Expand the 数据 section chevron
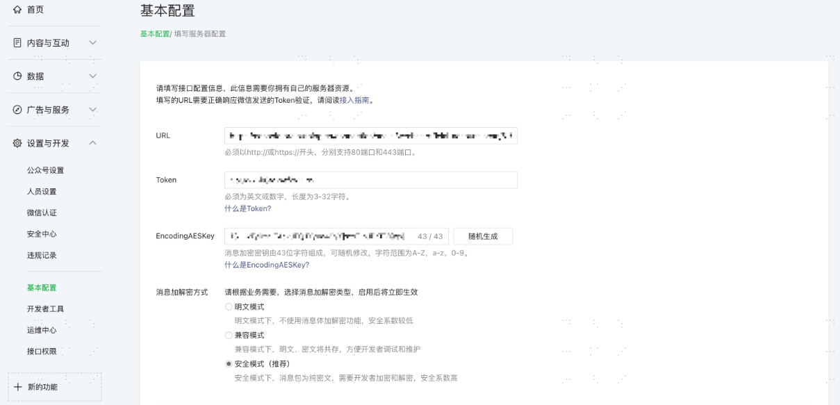The width and height of the screenshot is (840, 405). pos(92,76)
